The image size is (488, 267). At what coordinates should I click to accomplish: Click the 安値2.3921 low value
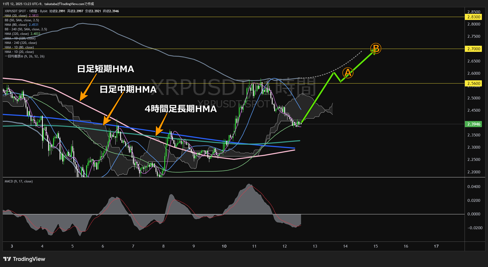tap(93, 11)
